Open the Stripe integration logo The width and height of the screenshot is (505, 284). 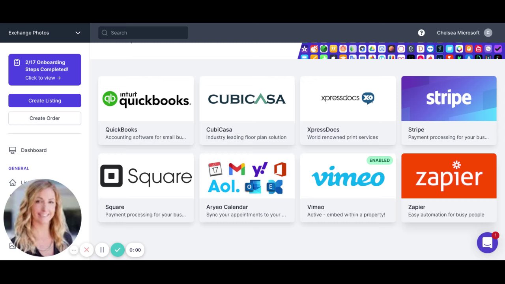[x=449, y=99]
